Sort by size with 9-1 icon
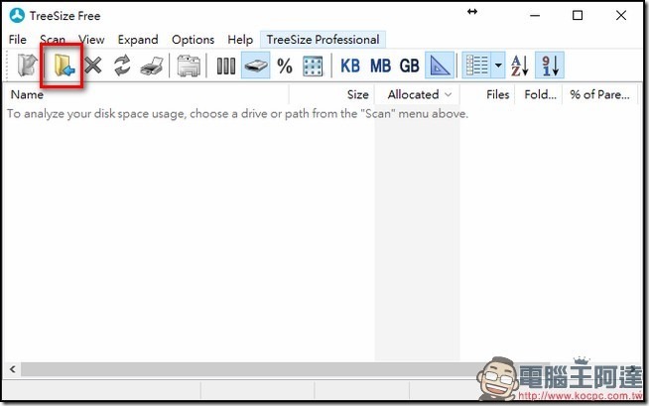Viewport: 649px width, 406px height. click(550, 66)
